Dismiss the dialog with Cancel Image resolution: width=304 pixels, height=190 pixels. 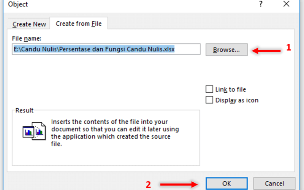[x=274, y=184]
